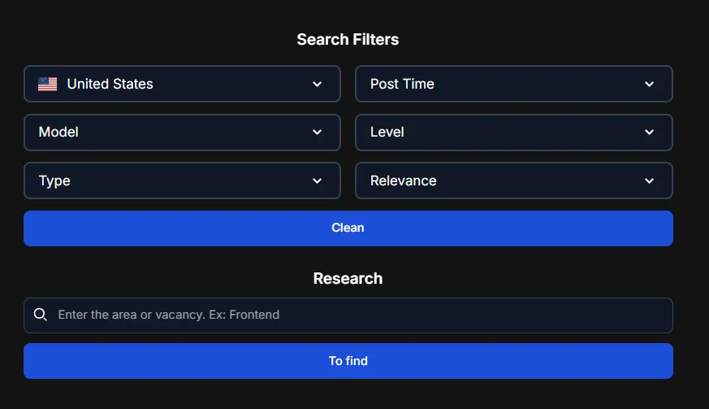Click the Search Filters heading
Screen dimensions: 709x409
pos(348,39)
